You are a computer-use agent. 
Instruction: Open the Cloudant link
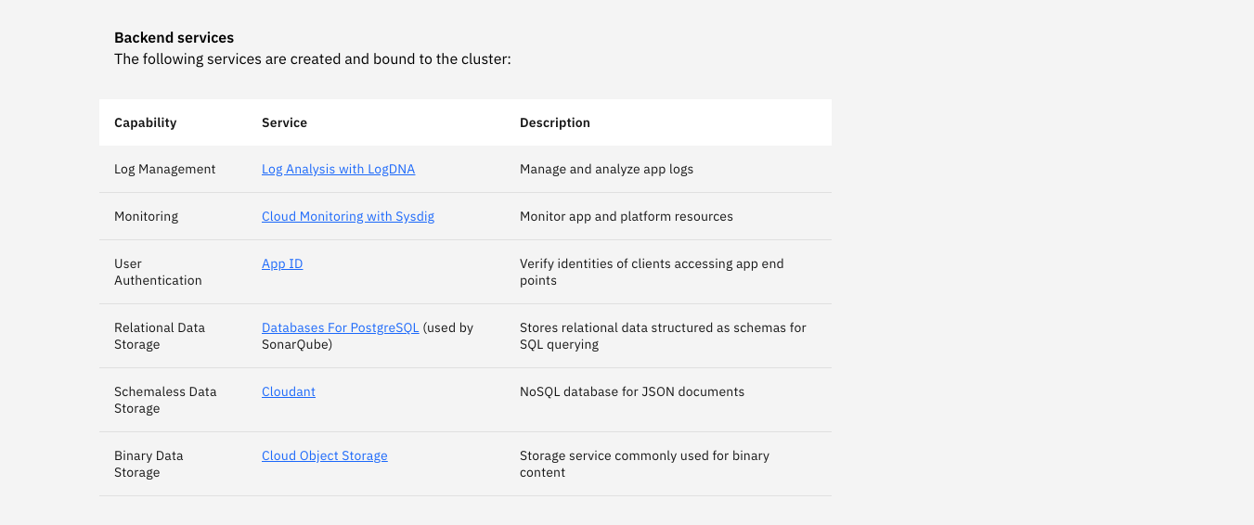coord(289,391)
